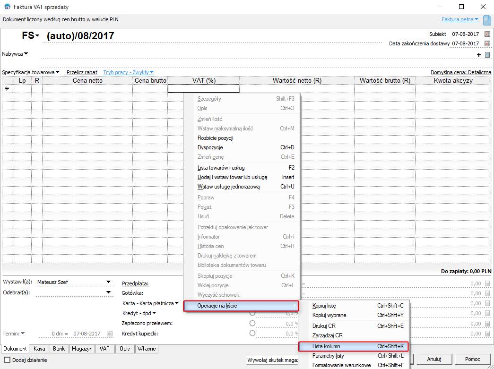
Task: Switch to the Własne tab
Action: tap(147, 349)
